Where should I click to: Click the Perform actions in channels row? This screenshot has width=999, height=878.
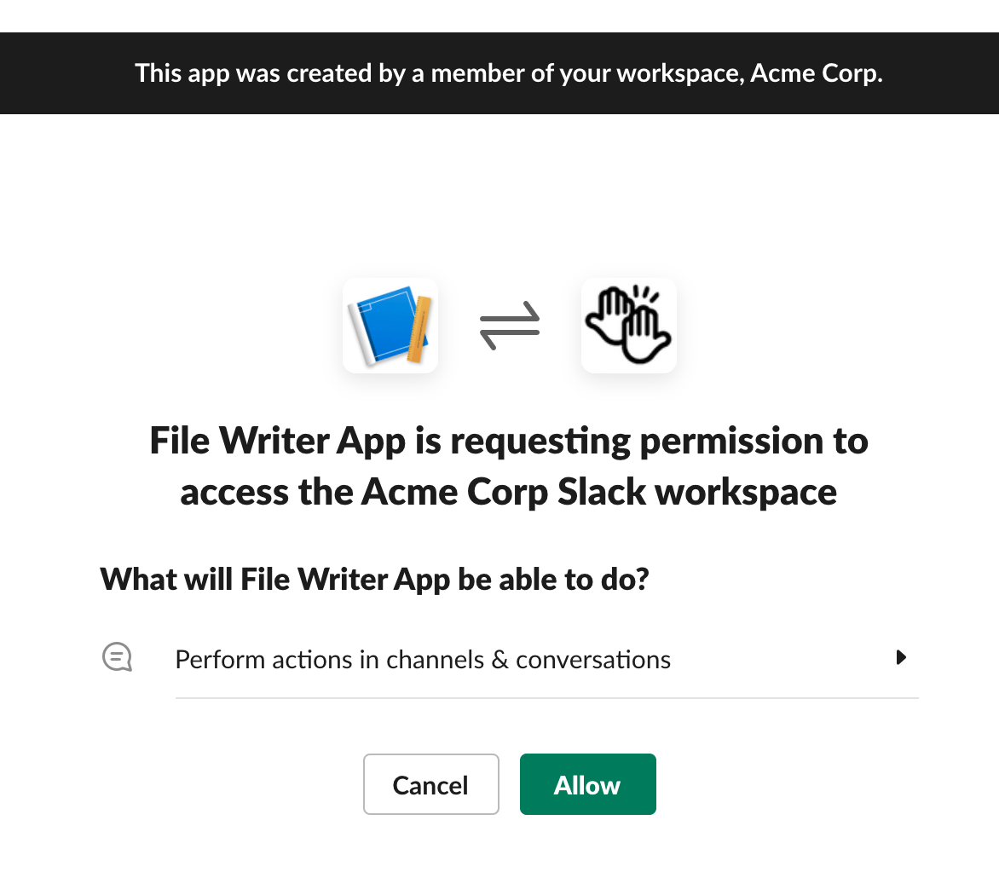tap(423, 658)
